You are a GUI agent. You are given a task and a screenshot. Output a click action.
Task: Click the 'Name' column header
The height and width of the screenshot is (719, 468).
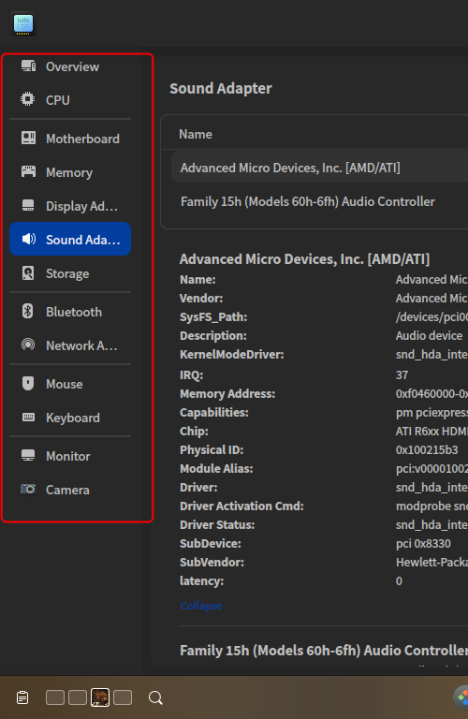click(x=196, y=134)
